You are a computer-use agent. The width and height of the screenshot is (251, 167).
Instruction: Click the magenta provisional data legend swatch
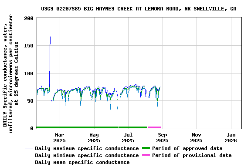pos(146,155)
